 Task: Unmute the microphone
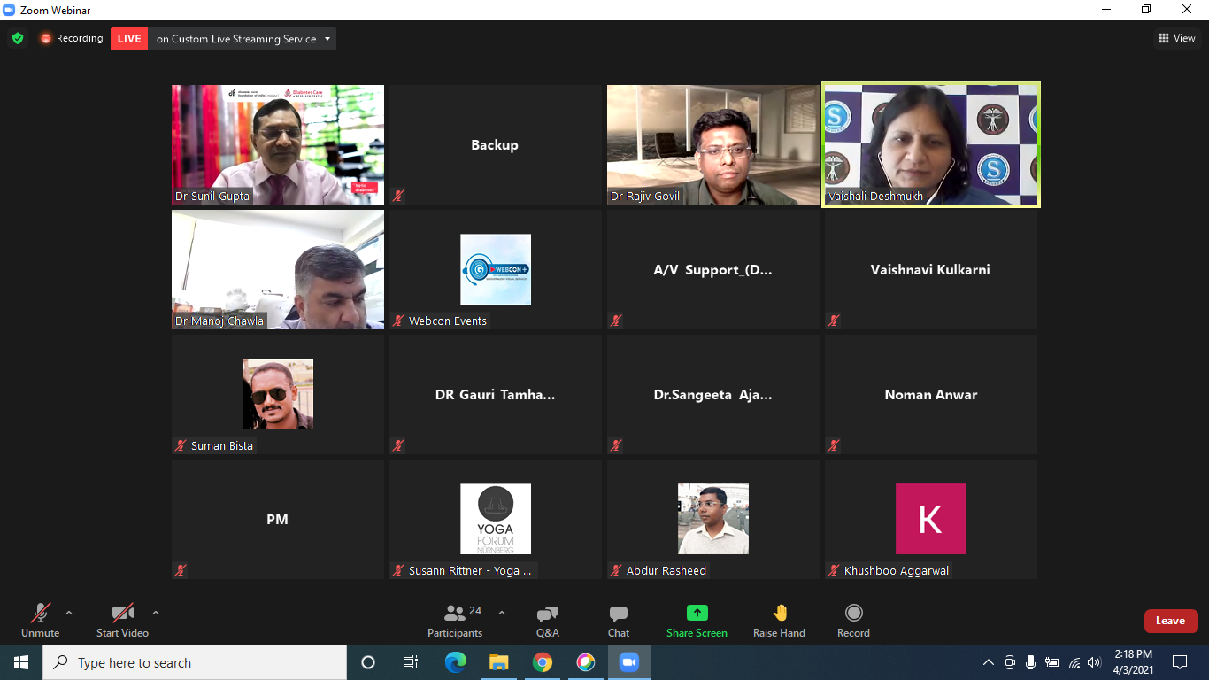click(x=40, y=621)
